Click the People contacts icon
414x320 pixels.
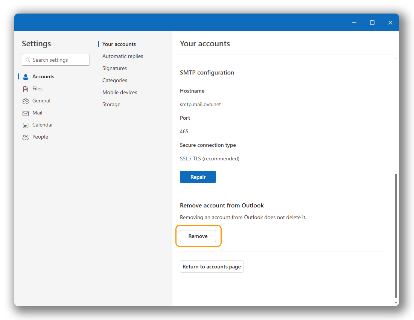coord(26,137)
